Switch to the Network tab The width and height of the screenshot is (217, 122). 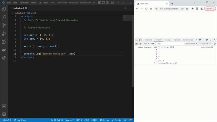pyautogui.click(x=177, y=40)
